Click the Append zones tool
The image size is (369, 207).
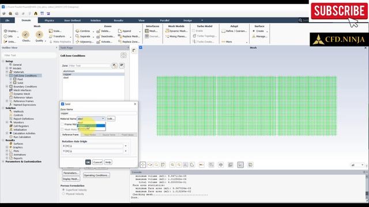(x=125, y=31)
